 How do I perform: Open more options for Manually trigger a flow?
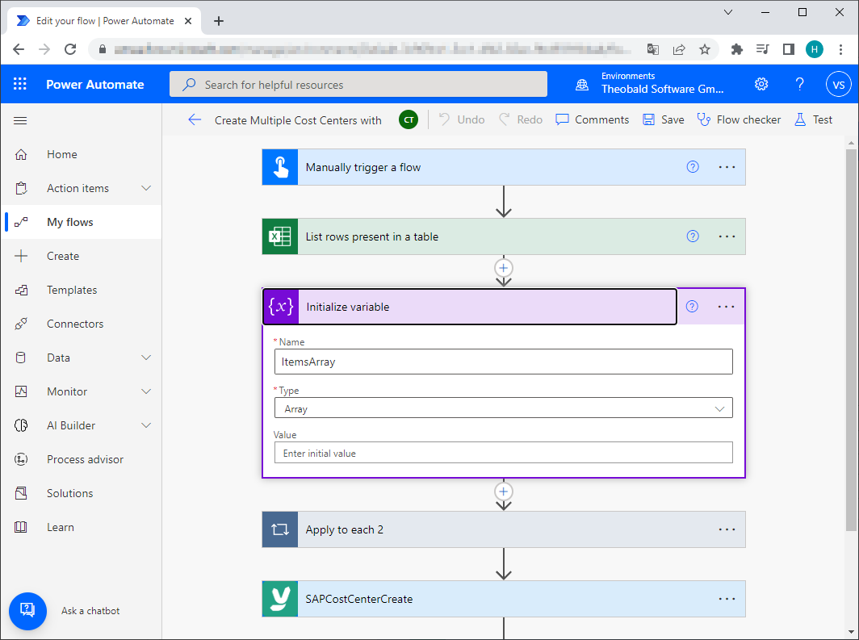(727, 167)
